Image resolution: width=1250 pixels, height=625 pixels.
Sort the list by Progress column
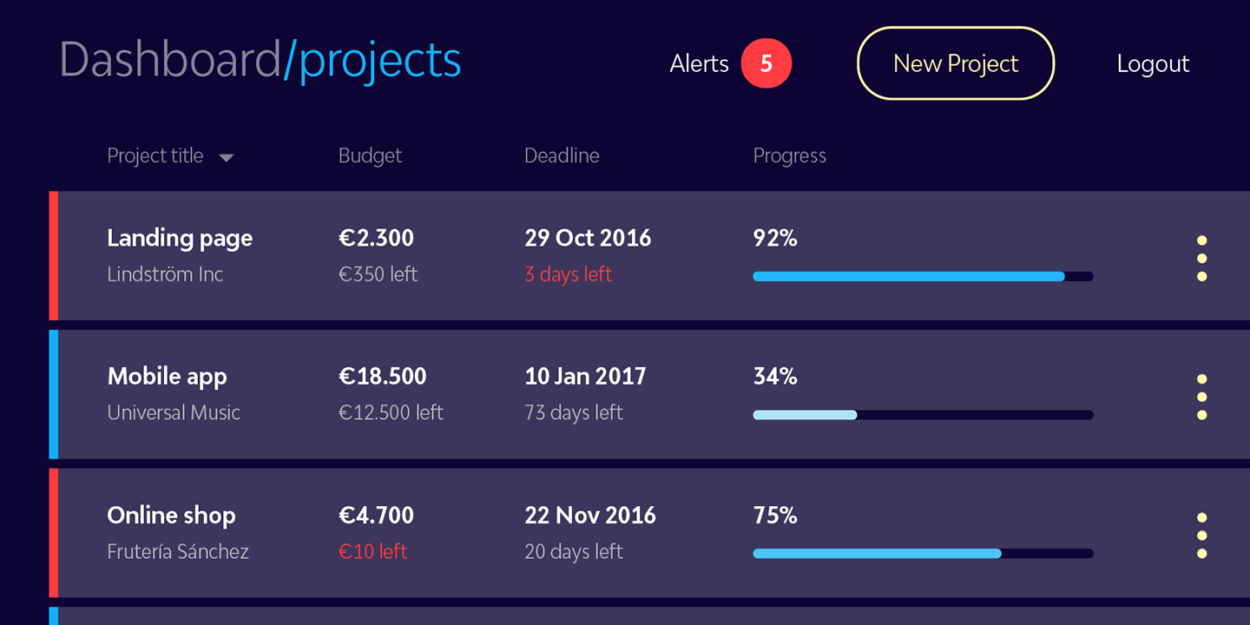[789, 156]
